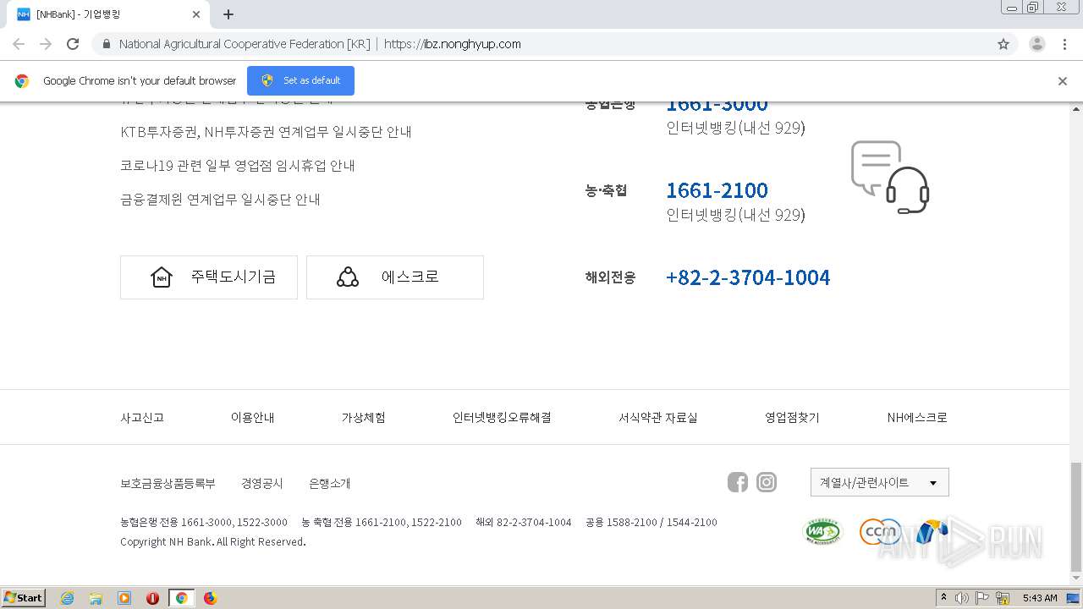The image size is (1083, 609).
Task: Select the NHBank 기업뱅킹 browser tab
Action: click(108, 14)
